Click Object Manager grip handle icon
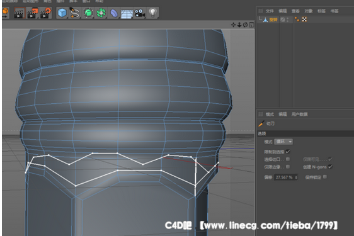 click(260, 11)
